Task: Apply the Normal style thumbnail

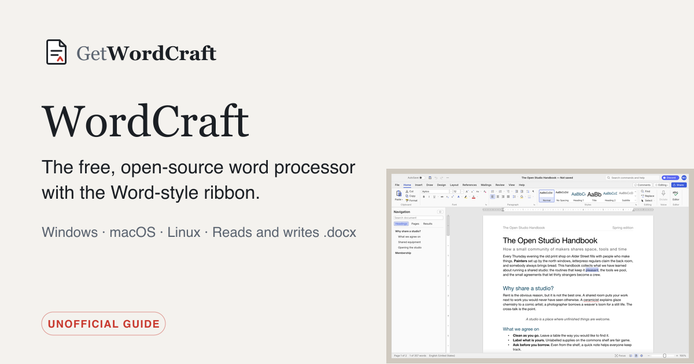Action: (547, 195)
